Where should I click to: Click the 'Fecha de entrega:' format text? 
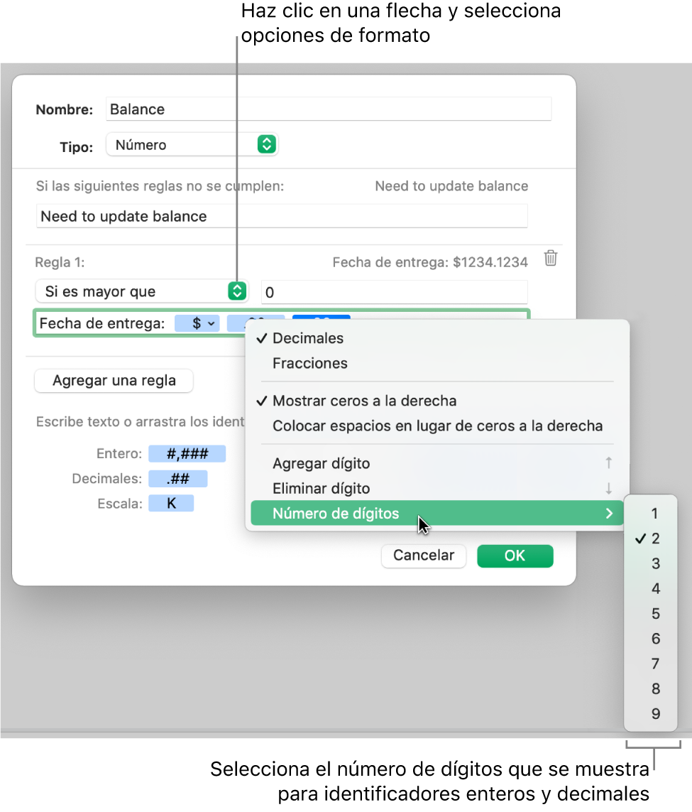coord(102,324)
